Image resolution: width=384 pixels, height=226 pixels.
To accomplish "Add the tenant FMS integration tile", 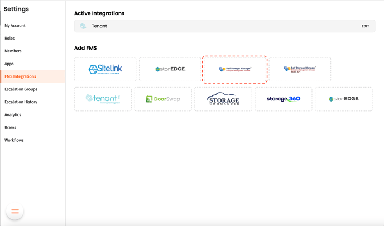I will pyautogui.click(x=103, y=99).
